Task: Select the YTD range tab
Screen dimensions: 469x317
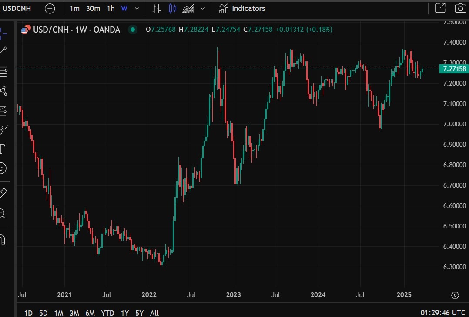Action: click(x=107, y=313)
